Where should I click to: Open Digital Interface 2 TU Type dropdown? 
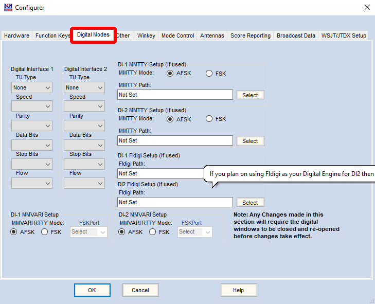pyautogui.click(x=84, y=87)
